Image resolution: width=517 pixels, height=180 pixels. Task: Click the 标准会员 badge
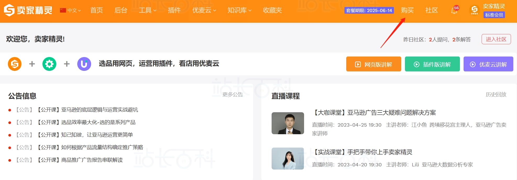pyautogui.click(x=494, y=15)
